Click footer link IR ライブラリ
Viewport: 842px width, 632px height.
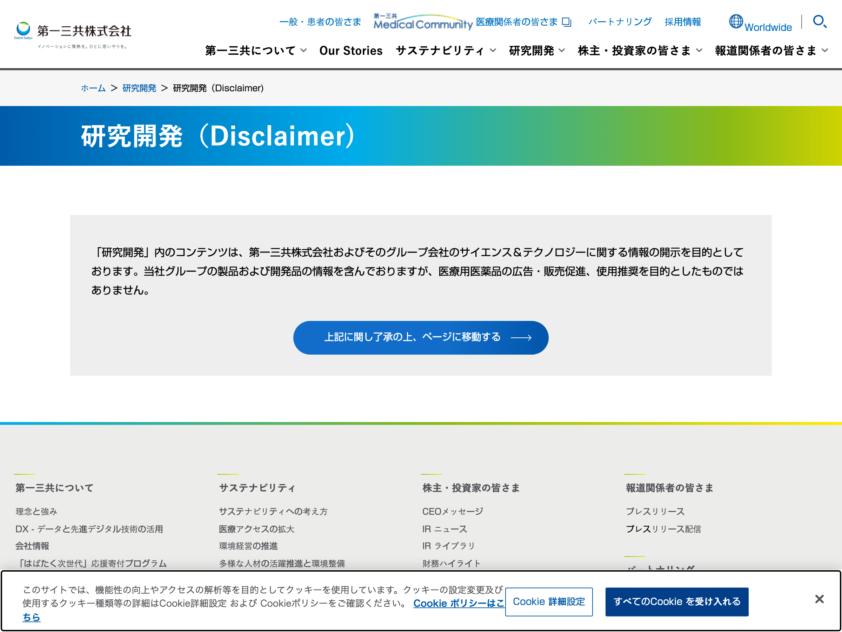coord(448,546)
